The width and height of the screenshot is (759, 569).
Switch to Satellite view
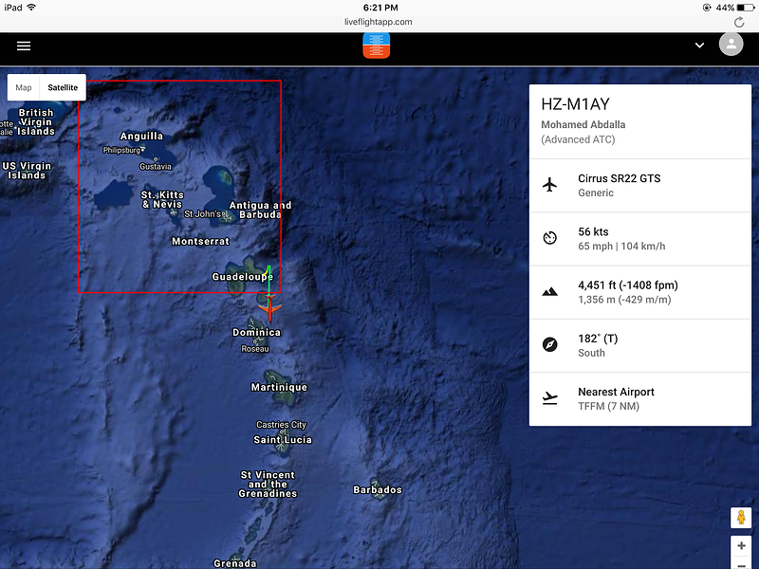(63, 87)
